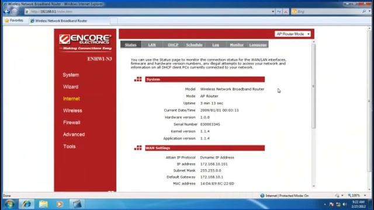Click the grid icon beside System header
The image size is (374, 210).
coord(138,79)
